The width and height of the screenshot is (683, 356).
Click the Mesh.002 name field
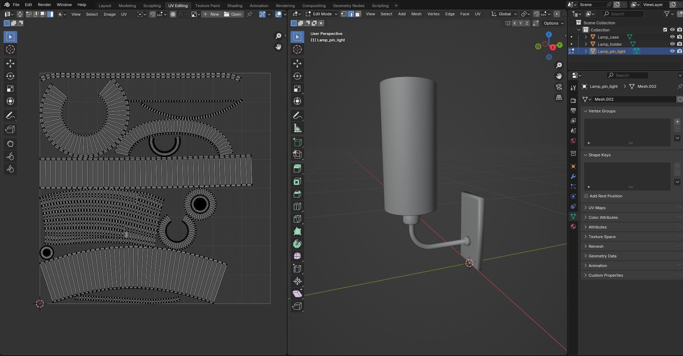coord(634,99)
